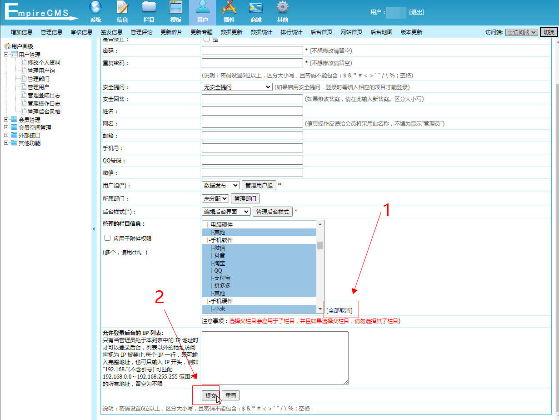Toggle the 是否禁止 checkbox
559x420 pixels.
click(x=207, y=39)
